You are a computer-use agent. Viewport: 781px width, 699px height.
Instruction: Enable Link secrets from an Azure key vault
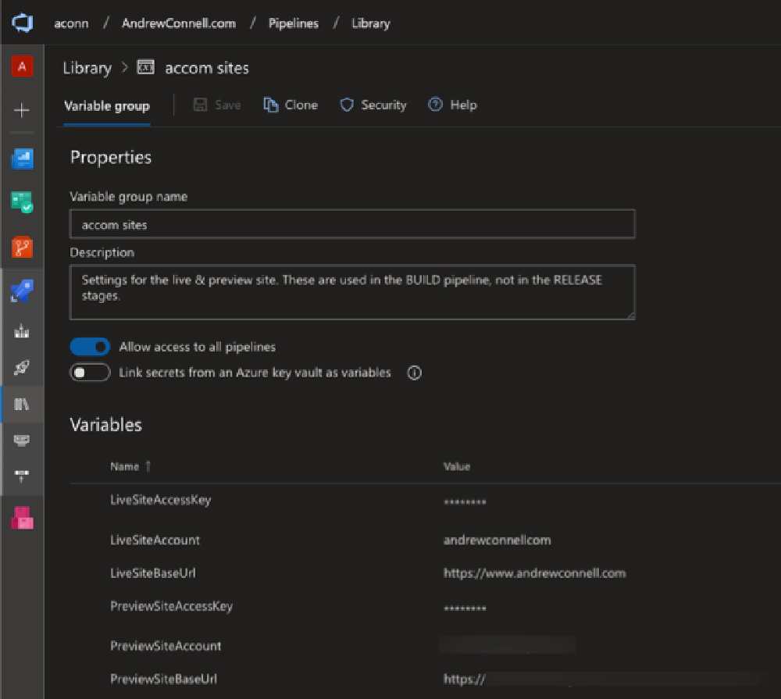pyautogui.click(x=90, y=373)
